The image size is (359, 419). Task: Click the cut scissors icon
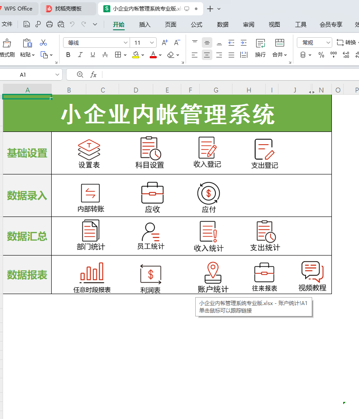43,43
